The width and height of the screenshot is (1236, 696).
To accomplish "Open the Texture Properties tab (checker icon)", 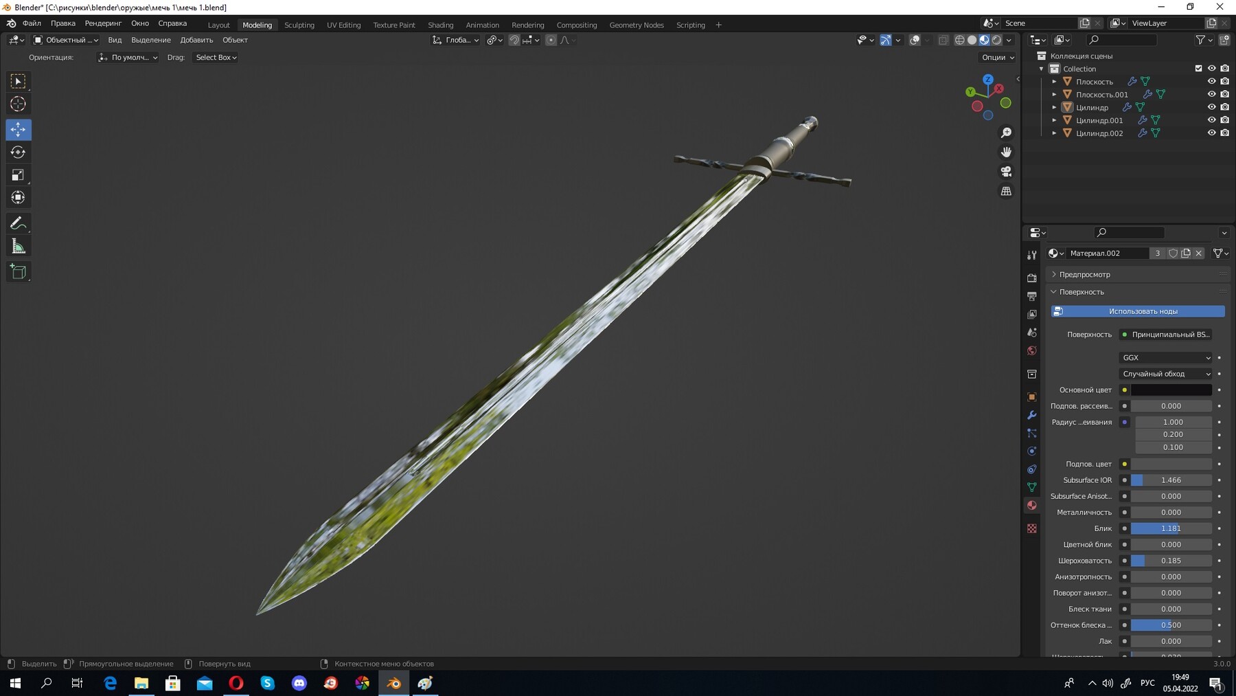I will pyautogui.click(x=1032, y=528).
